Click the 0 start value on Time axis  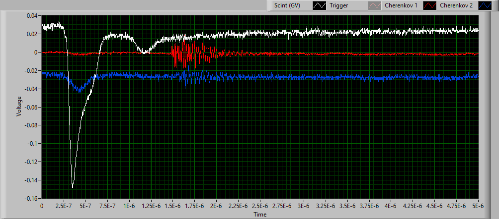click(42, 206)
